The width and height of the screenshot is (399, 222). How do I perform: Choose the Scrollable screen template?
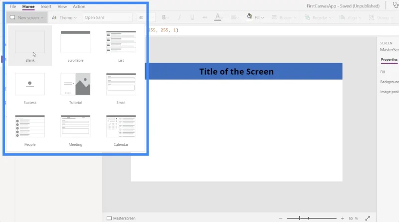[75, 46]
